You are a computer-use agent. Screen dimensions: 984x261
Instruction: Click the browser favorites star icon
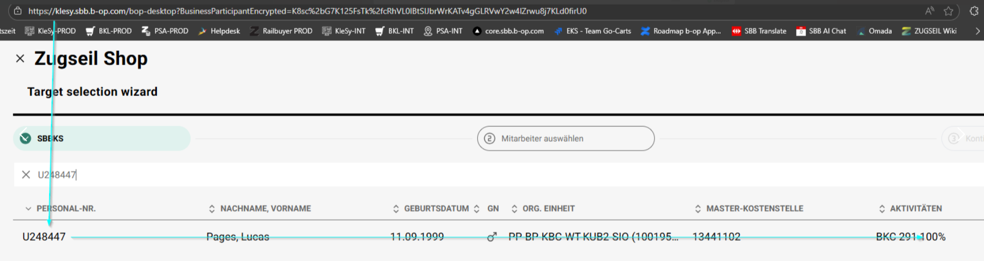(x=949, y=11)
